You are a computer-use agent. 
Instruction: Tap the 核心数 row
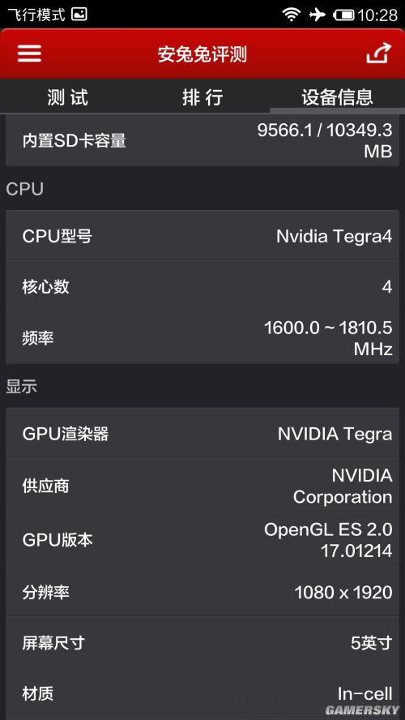tap(202, 286)
